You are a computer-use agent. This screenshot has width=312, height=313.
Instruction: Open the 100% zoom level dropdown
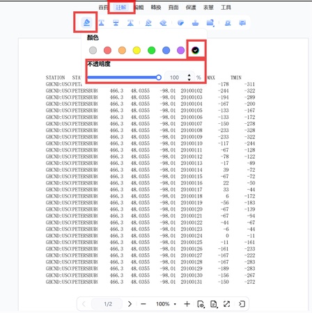click(166, 304)
